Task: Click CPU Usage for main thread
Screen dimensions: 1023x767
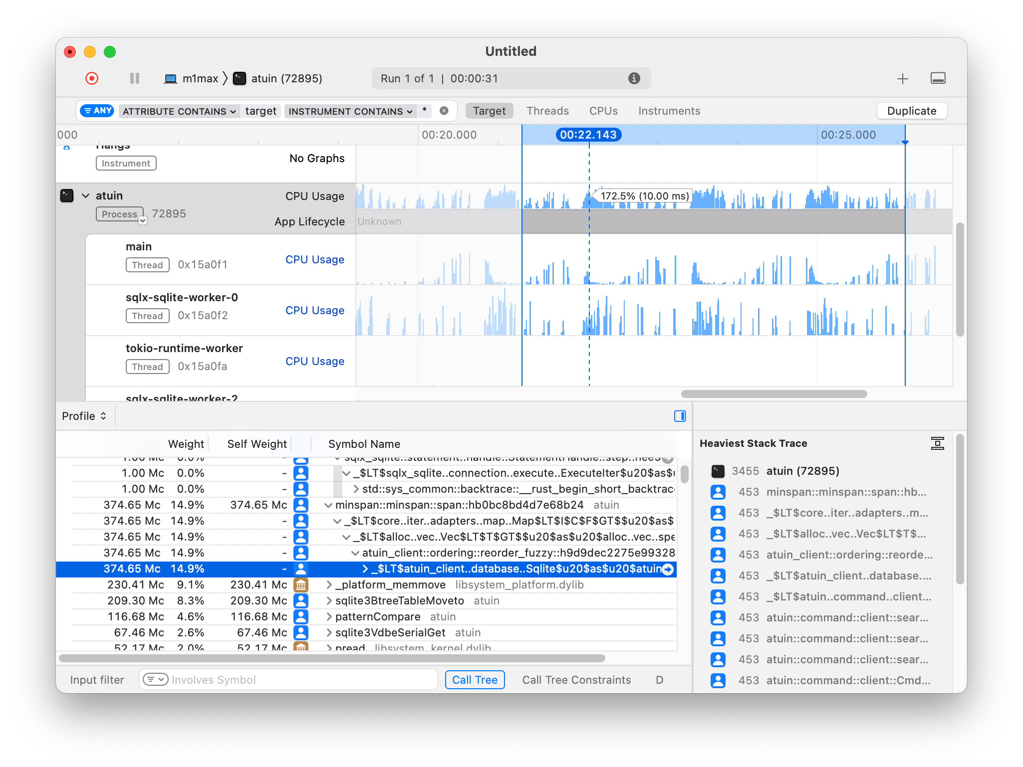Action: pos(315,259)
